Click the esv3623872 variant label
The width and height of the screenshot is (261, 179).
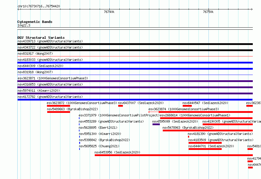click(82, 103)
